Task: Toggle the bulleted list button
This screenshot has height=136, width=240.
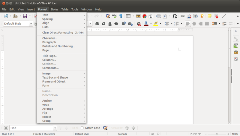Action: (167, 24)
